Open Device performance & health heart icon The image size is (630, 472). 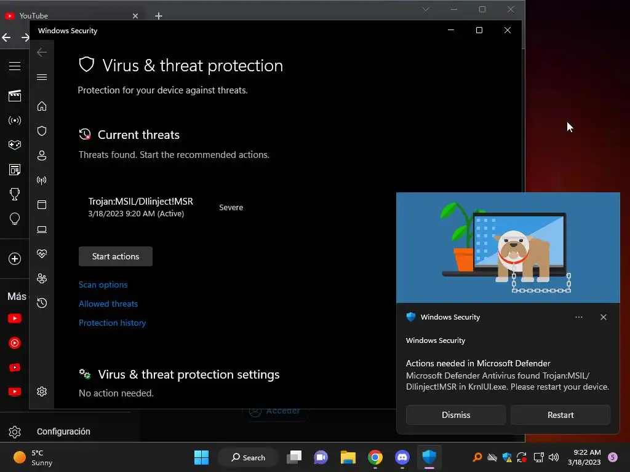click(x=42, y=254)
